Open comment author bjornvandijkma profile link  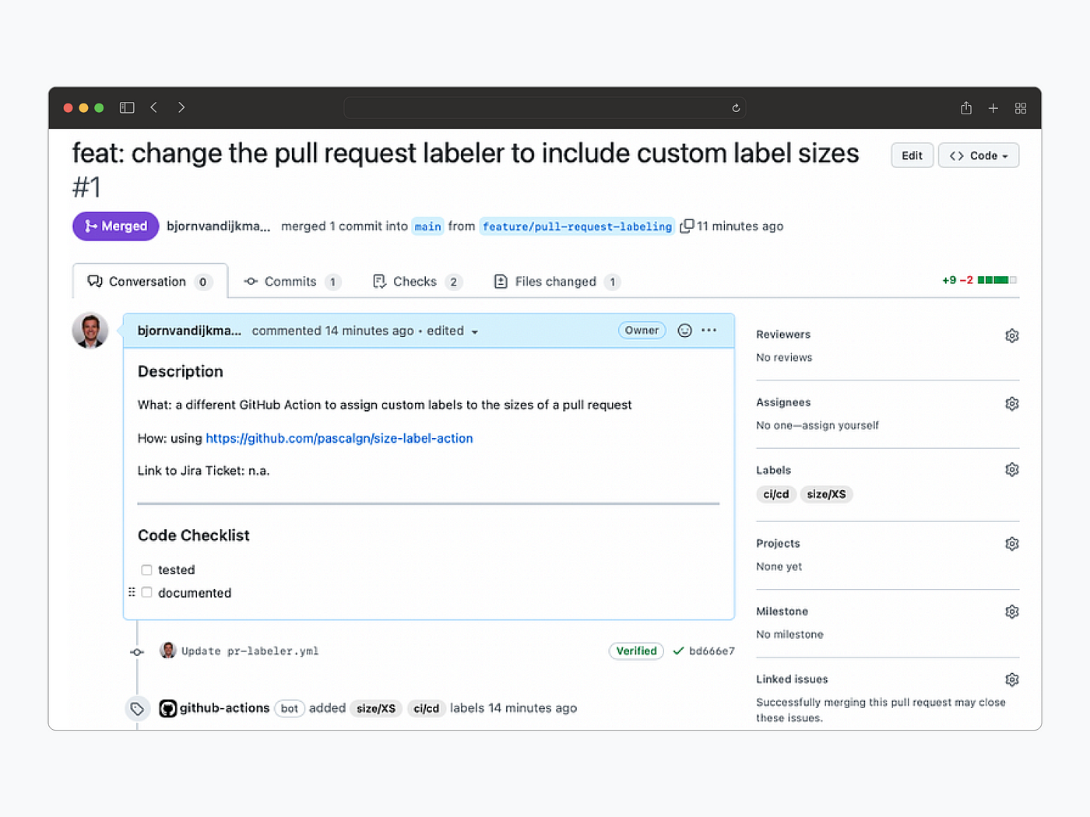(x=189, y=331)
